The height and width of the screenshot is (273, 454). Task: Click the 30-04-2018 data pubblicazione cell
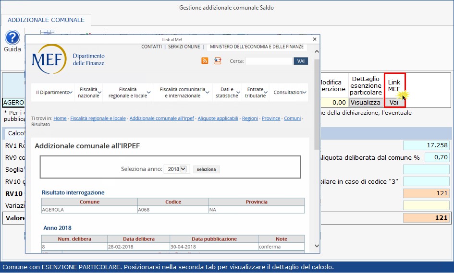click(x=214, y=247)
